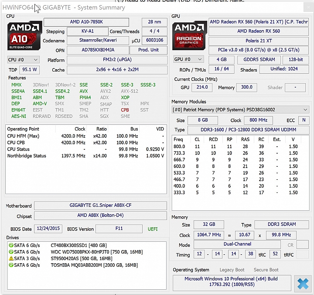Open the CPU #0 selector dropdown
314x295 pixels.
click(x=23, y=60)
